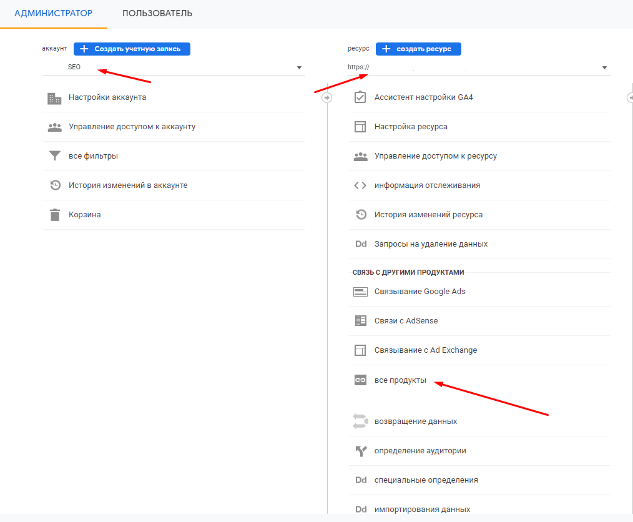Click the people icon for Управление доступом к ресурсу
633x522 pixels.
point(360,156)
